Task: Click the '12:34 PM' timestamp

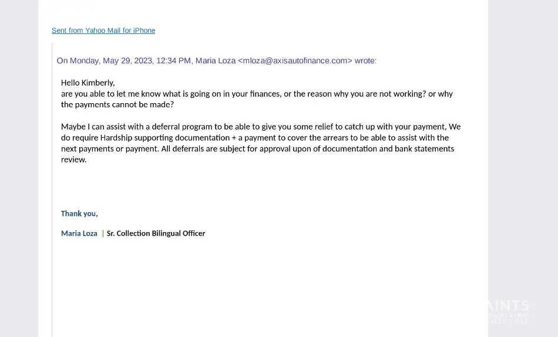Action: (x=173, y=60)
